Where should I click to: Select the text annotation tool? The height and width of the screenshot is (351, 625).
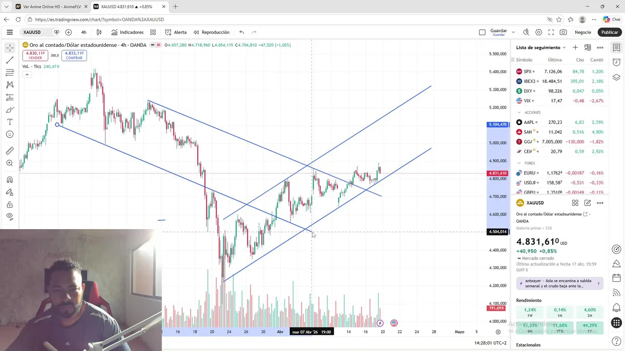point(10,122)
